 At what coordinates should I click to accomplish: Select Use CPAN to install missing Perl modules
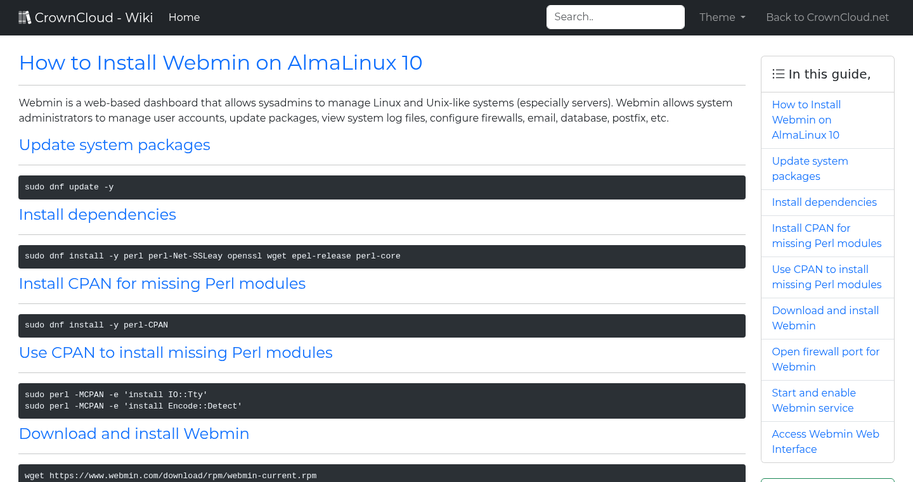click(x=827, y=277)
